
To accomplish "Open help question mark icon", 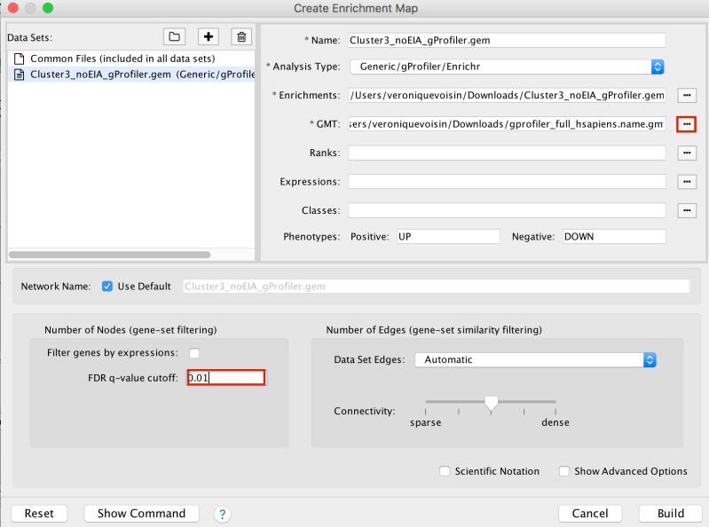I will pyautogui.click(x=222, y=514).
